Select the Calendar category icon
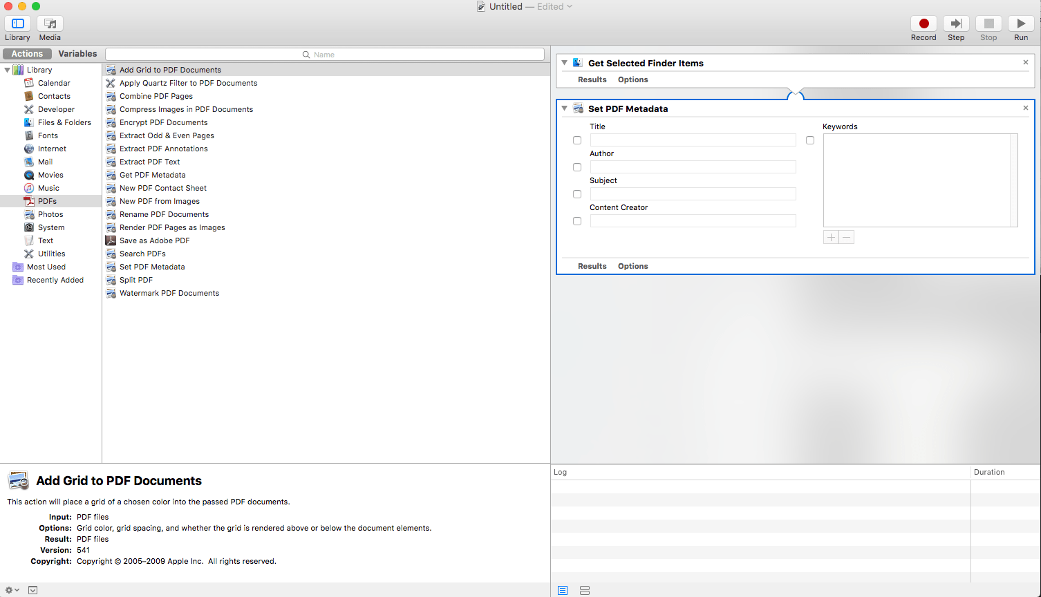Screen dimensions: 1041x597 (29, 83)
